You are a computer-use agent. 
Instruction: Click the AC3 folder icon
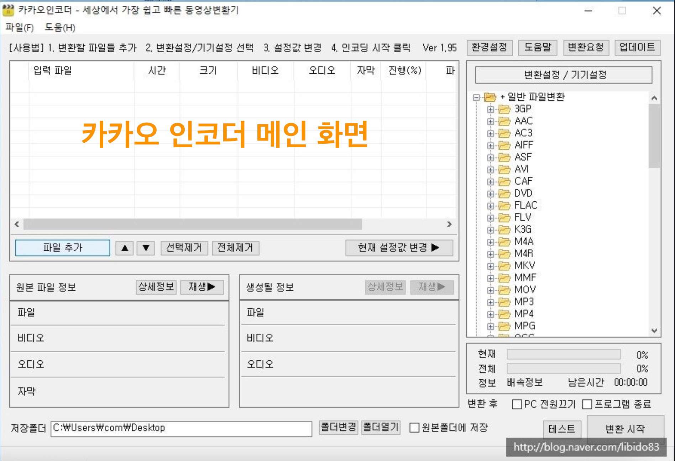pyautogui.click(x=504, y=133)
